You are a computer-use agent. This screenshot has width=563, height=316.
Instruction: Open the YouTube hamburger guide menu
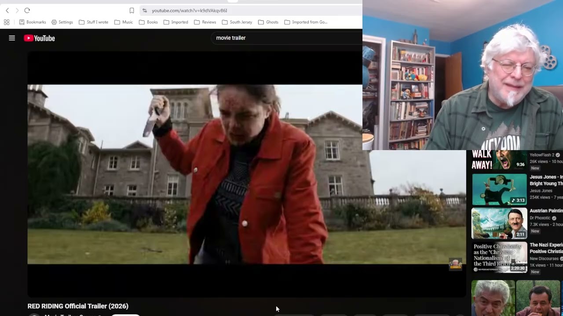point(12,38)
